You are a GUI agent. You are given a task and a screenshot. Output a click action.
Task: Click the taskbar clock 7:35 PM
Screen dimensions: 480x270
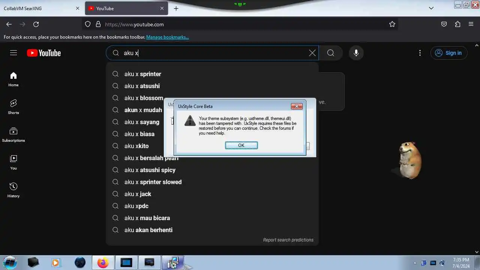tap(461, 263)
